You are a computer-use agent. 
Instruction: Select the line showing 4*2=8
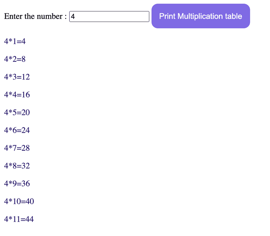point(14,59)
